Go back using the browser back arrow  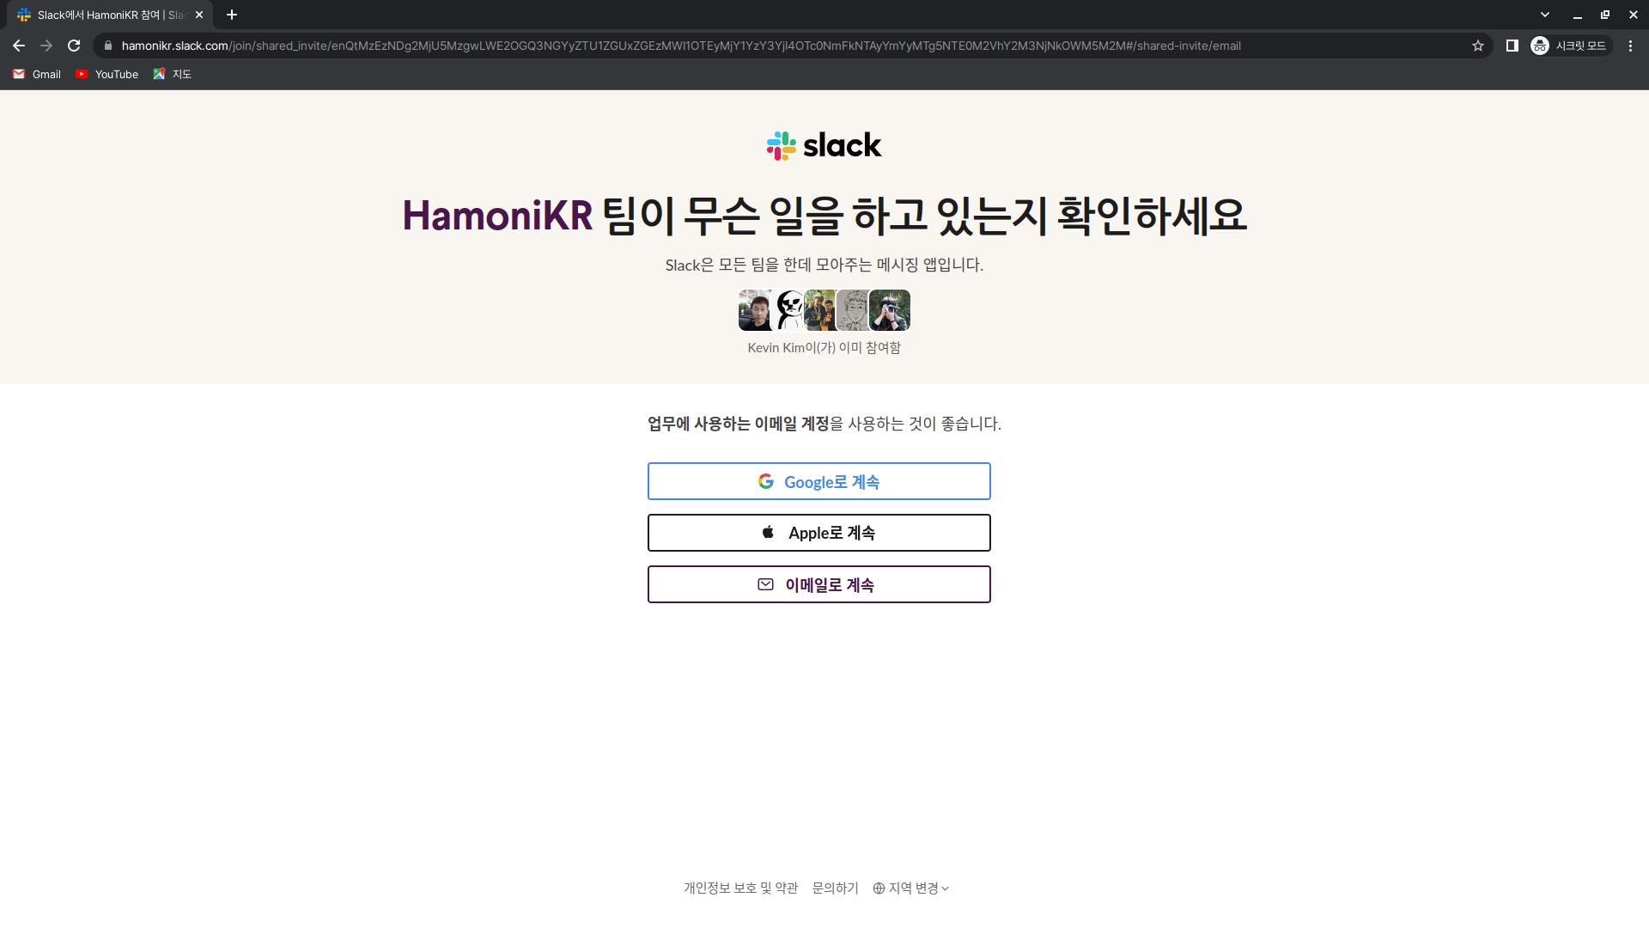19,46
